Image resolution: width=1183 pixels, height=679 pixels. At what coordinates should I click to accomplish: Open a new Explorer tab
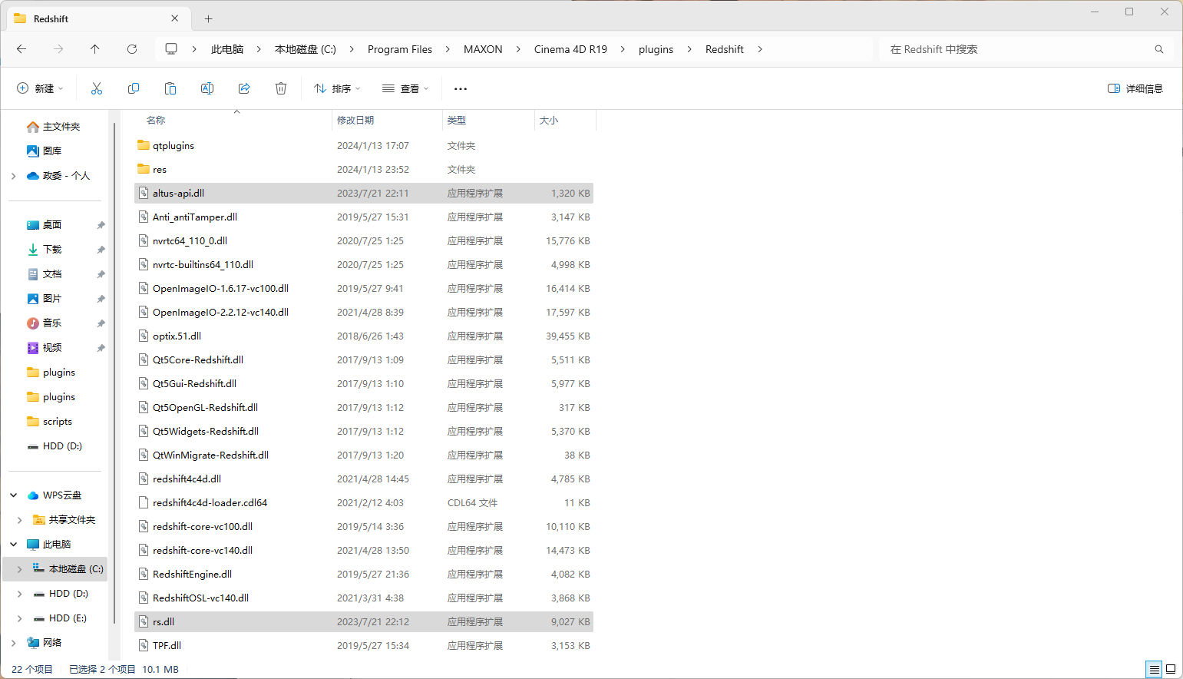click(x=208, y=18)
